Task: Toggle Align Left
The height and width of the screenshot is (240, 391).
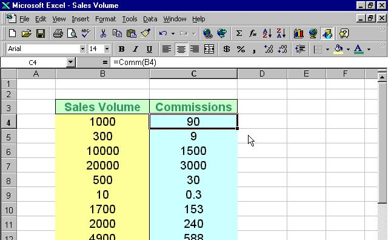Action: 167,49
